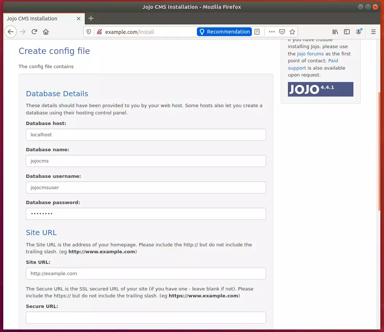This screenshot has height=332, width=384.
Task: Toggle the reader view icon
Action: (257, 32)
